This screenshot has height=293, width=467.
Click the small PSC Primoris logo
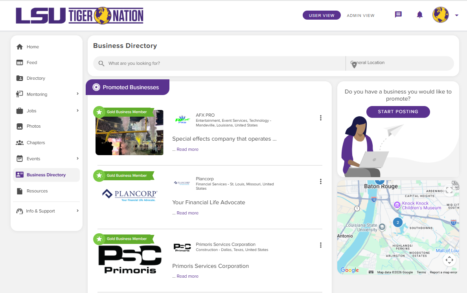tap(182, 247)
